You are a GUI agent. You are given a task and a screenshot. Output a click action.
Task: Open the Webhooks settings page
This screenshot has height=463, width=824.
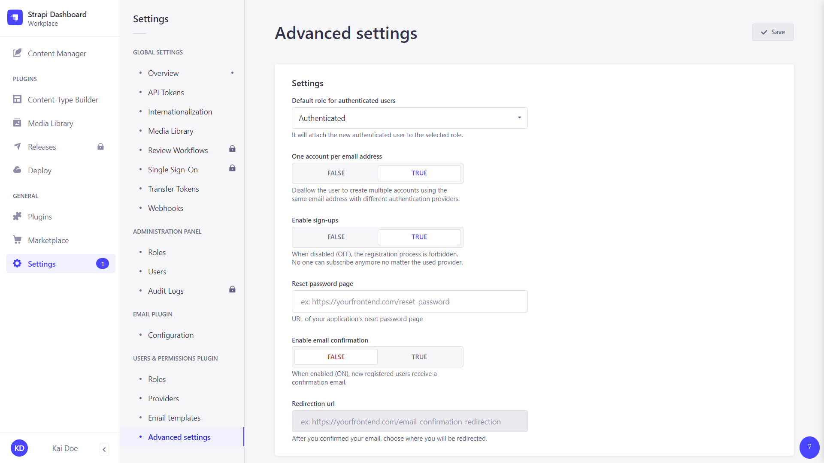(166, 208)
